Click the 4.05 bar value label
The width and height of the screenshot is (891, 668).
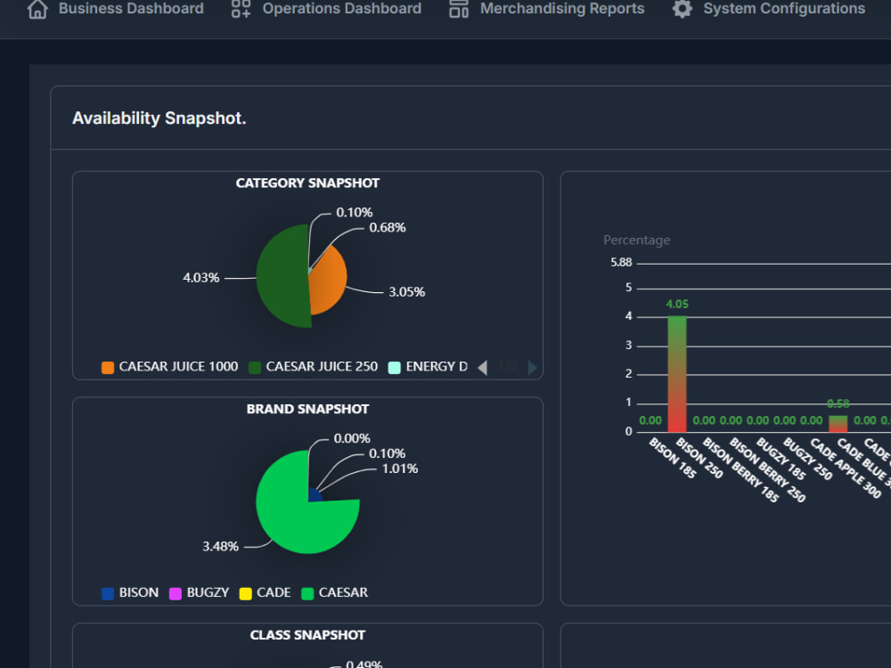click(x=677, y=305)
